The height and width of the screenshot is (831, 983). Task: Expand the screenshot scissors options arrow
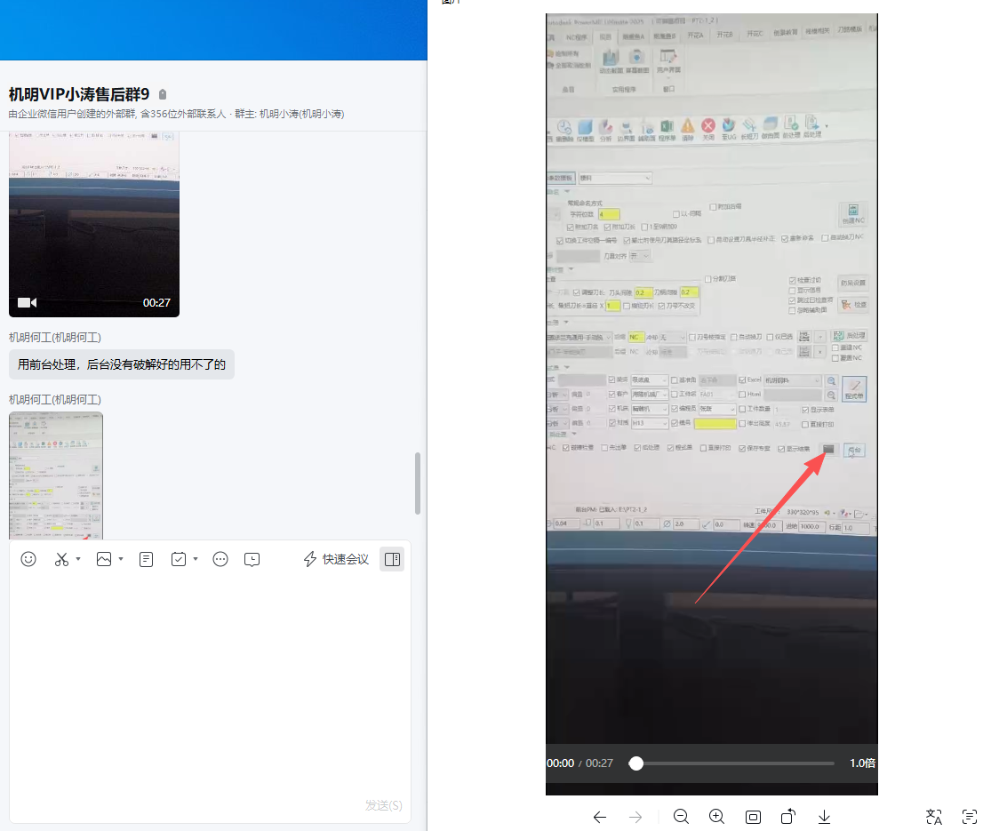pyautogui.click(x=78, y=559)
